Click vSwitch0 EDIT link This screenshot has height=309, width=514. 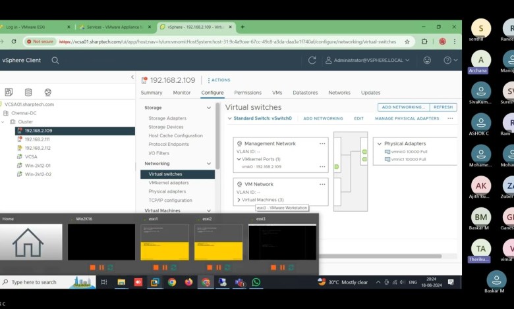[358, 118]
